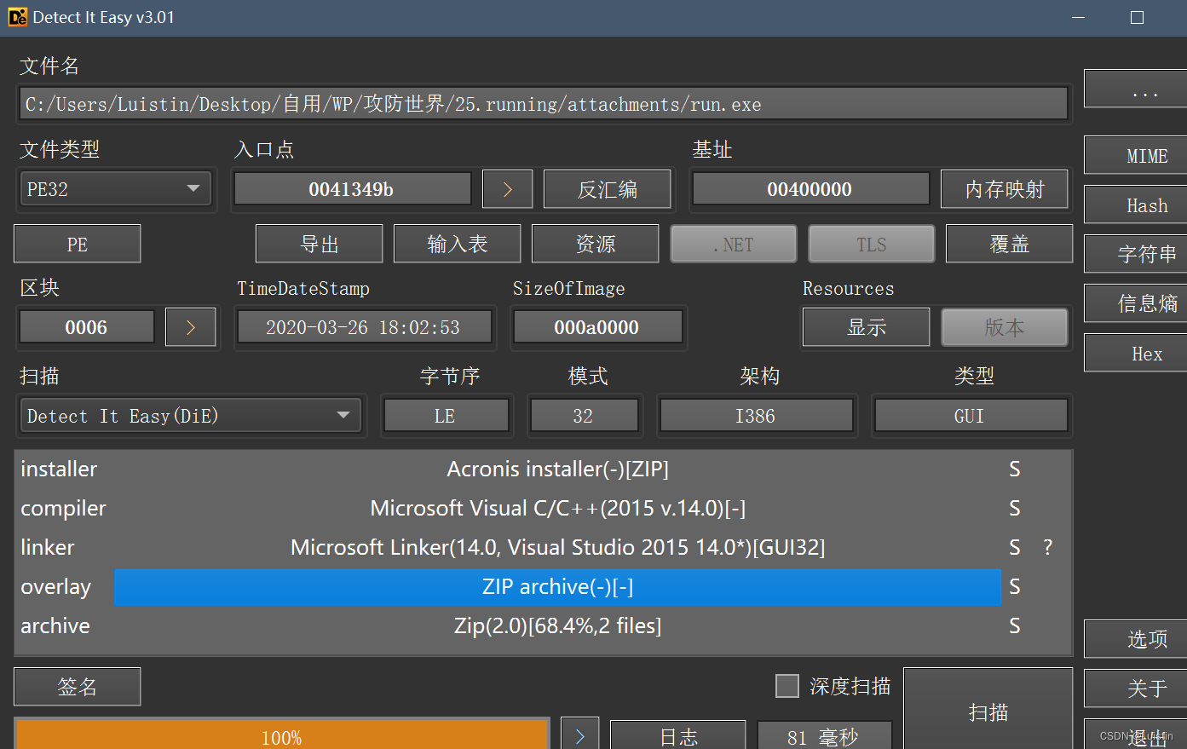This screenshot has height=749, width=1187.
Task: Open the 内存映射 memory map
Action: pos(1004,188)
